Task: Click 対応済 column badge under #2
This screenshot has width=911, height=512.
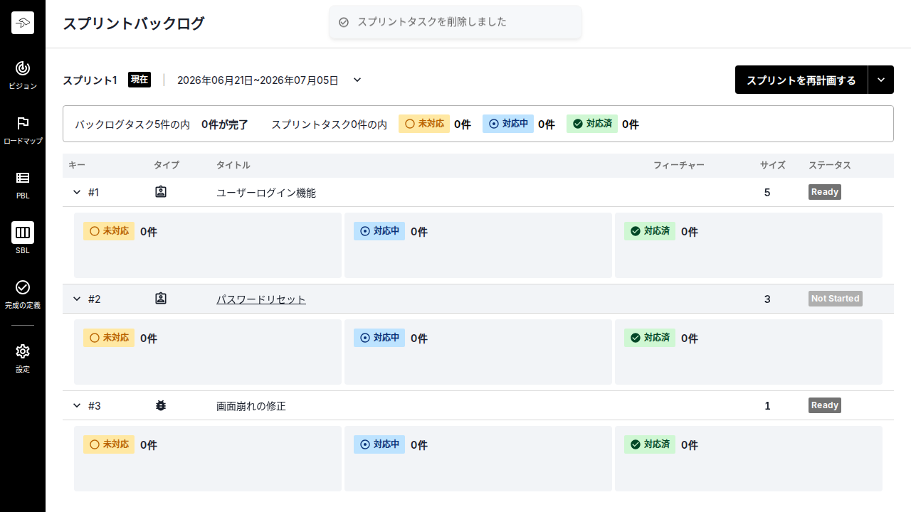Action: [x=650, y=338]
